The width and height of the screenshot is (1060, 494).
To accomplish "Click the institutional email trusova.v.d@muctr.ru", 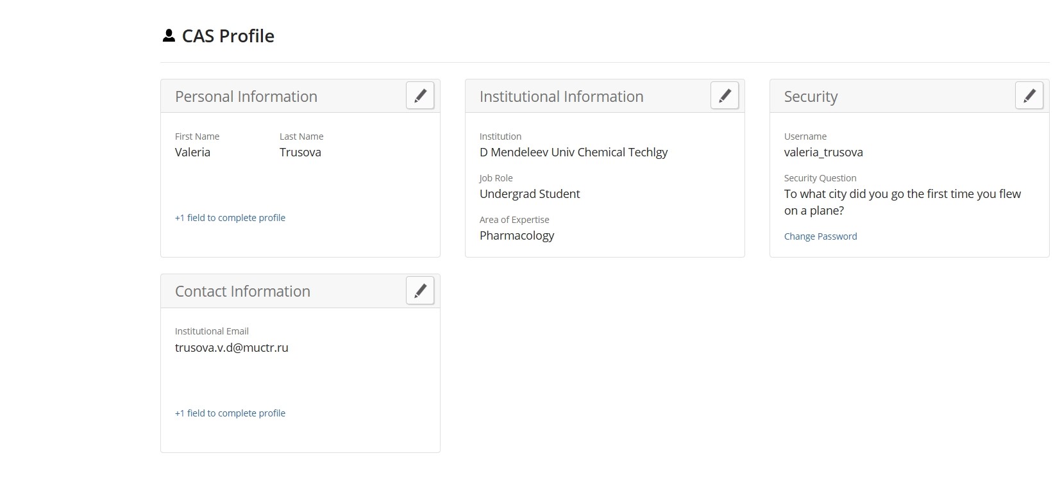I will (231, 348).
